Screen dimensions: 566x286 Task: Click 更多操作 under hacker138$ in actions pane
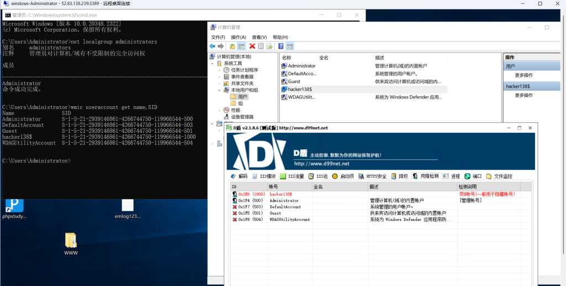pyautogui.click(x=524, y=95)
